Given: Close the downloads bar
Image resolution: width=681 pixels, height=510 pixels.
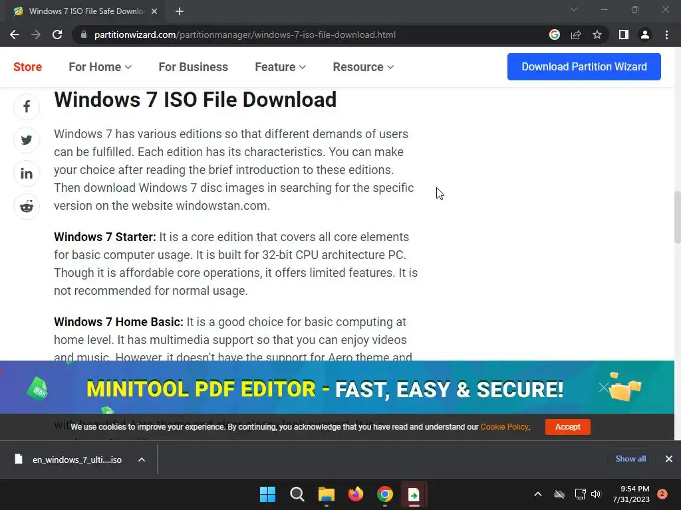Looking at the screenshot, I should [669, 459].
